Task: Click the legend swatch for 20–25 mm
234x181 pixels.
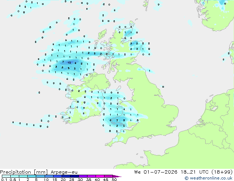Action: 66,176
